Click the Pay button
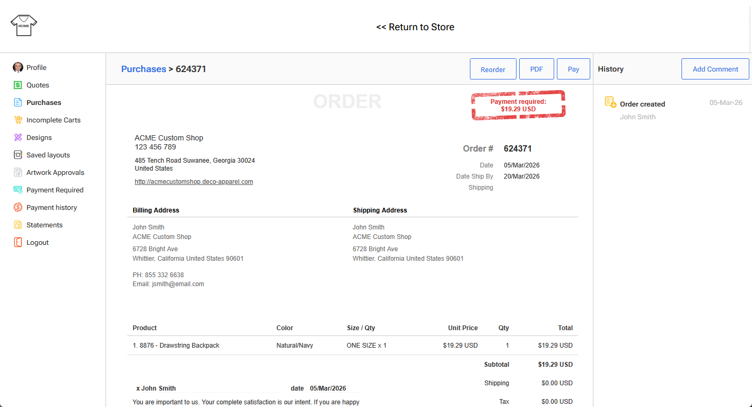752x407 pixels. [573, 69]
